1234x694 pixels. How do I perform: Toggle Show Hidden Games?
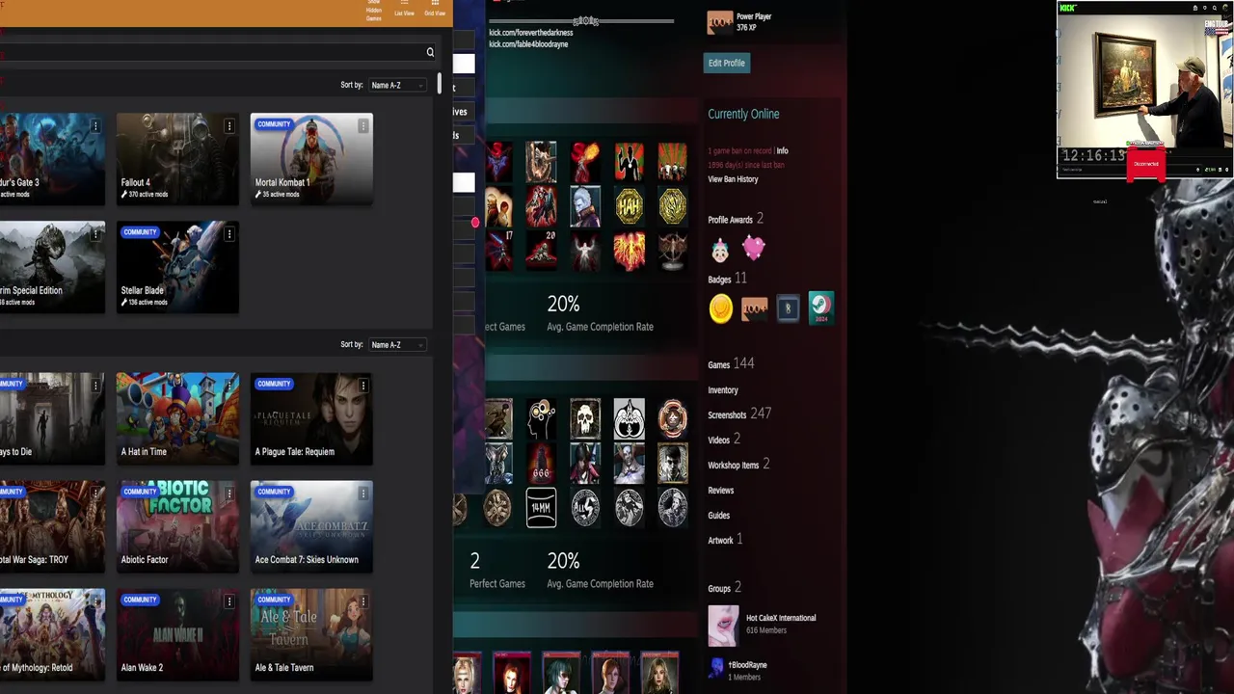(x=374, y=10)
